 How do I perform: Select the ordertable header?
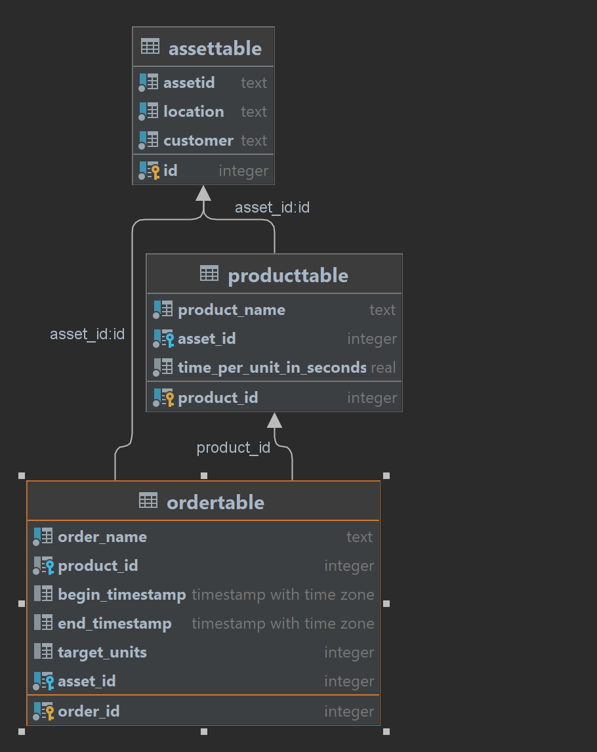203,502
